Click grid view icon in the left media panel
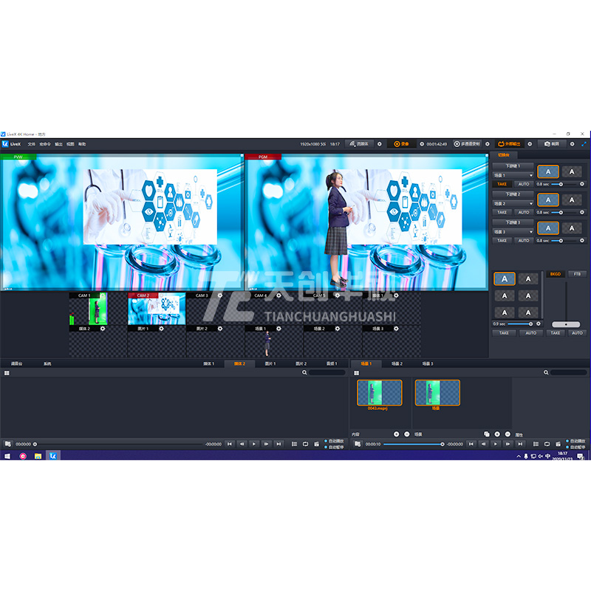 (7, 373)
